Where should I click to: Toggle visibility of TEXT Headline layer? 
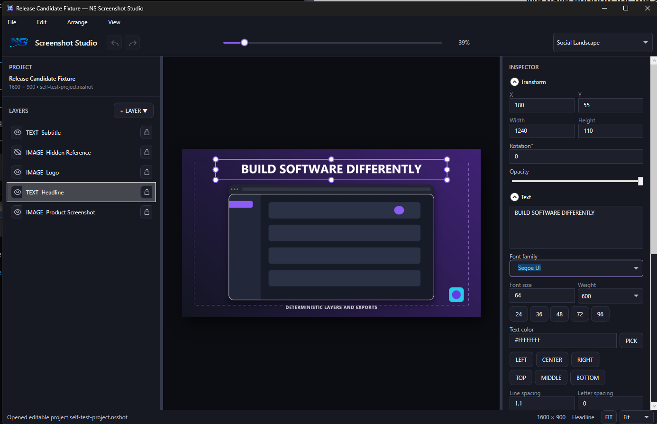[18, 192]
